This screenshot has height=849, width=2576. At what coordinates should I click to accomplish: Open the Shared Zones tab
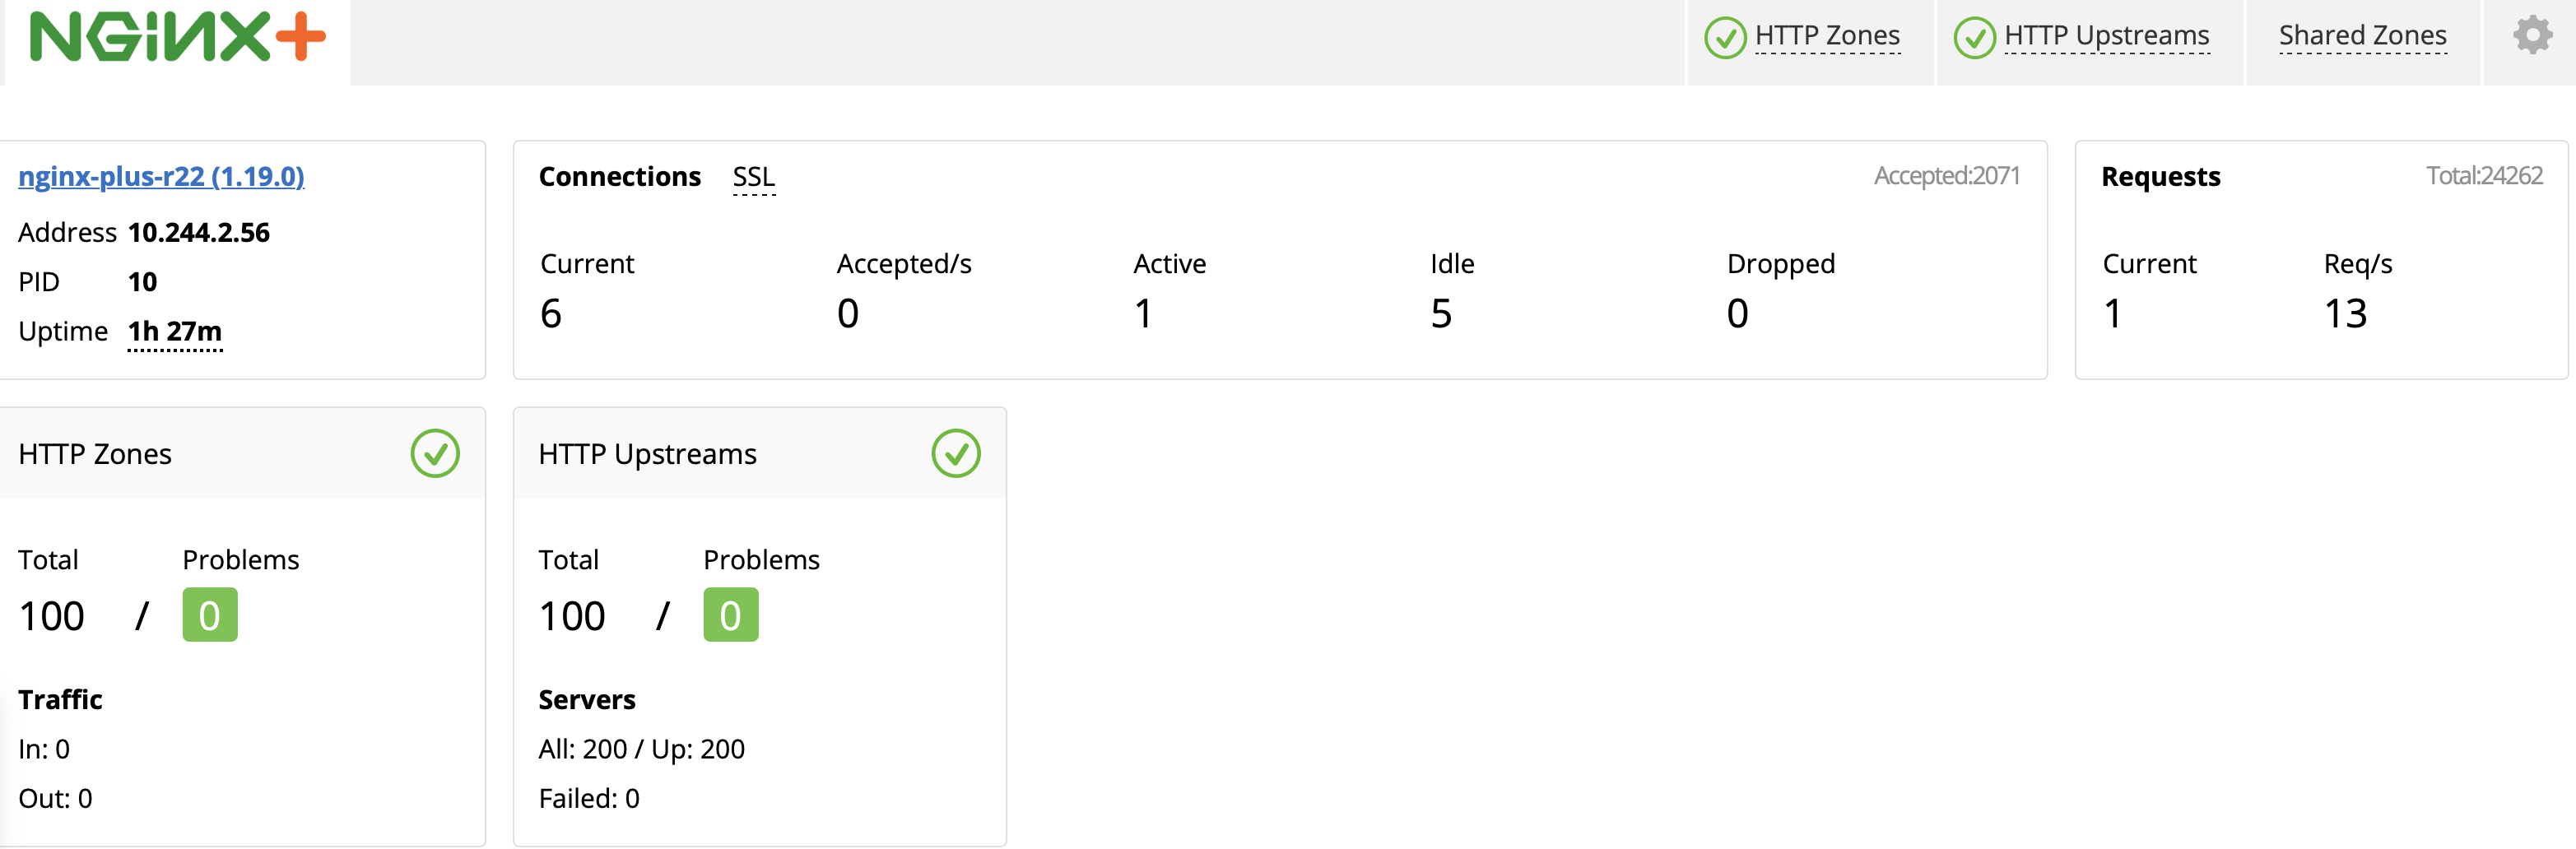2362,36
